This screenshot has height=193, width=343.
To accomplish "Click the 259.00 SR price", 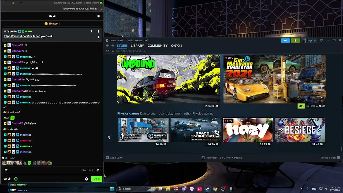I will pyautogui.click(x=211, y=106).
